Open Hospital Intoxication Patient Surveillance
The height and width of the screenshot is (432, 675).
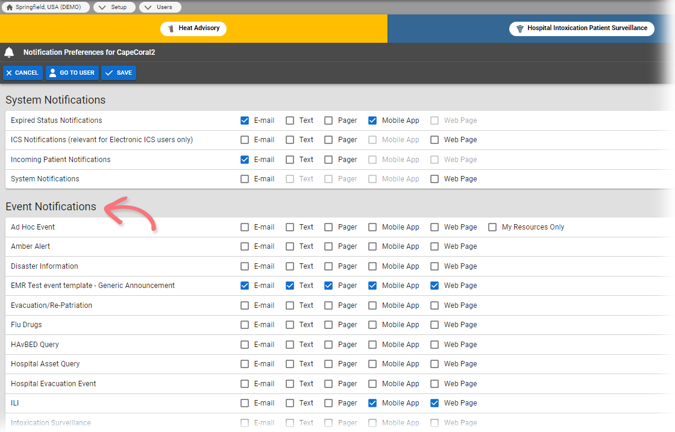(x=581, y=28)
